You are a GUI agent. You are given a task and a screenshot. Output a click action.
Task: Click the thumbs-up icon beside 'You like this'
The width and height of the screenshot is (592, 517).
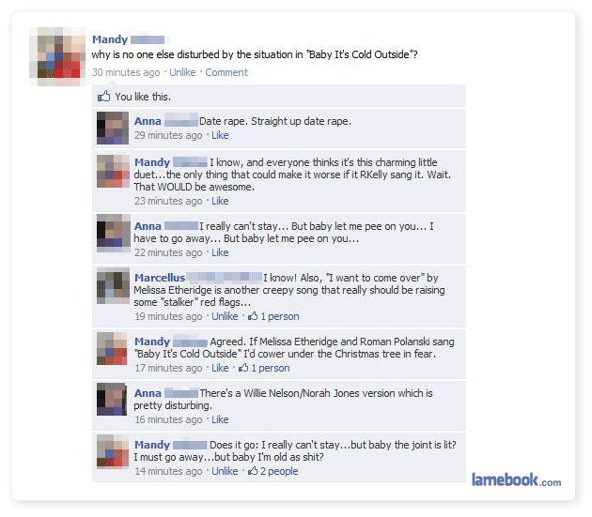coord(103,97)
